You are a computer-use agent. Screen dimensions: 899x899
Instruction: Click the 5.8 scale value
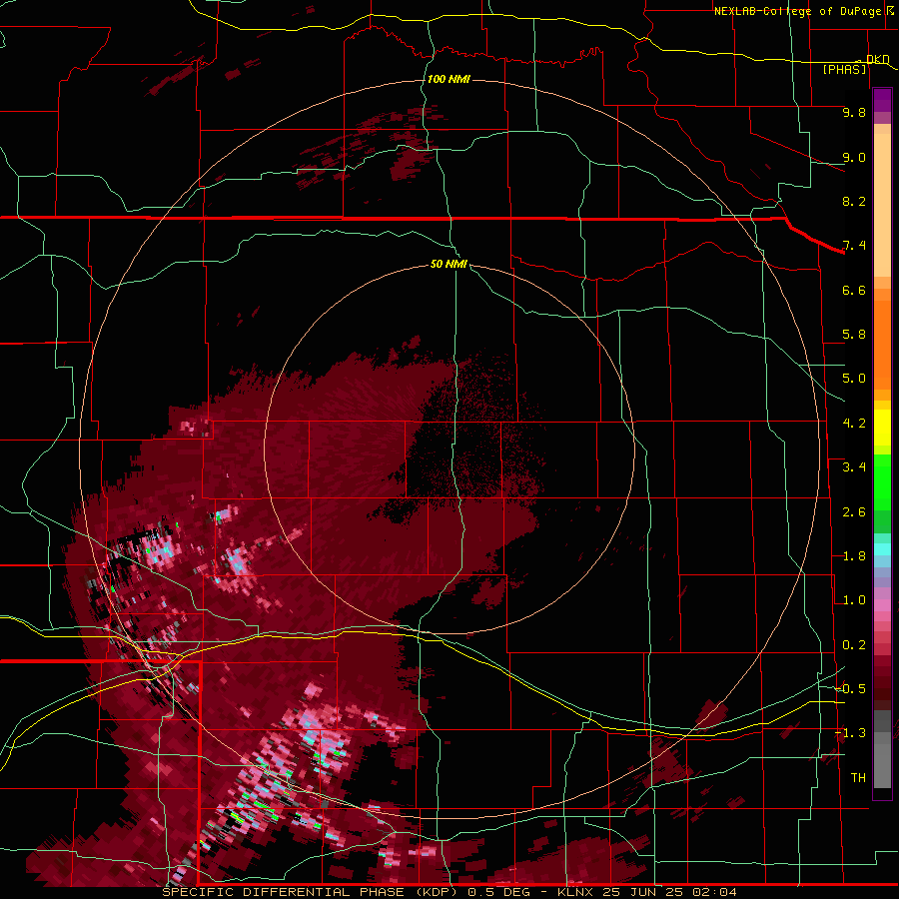click(x=854, y=335)
